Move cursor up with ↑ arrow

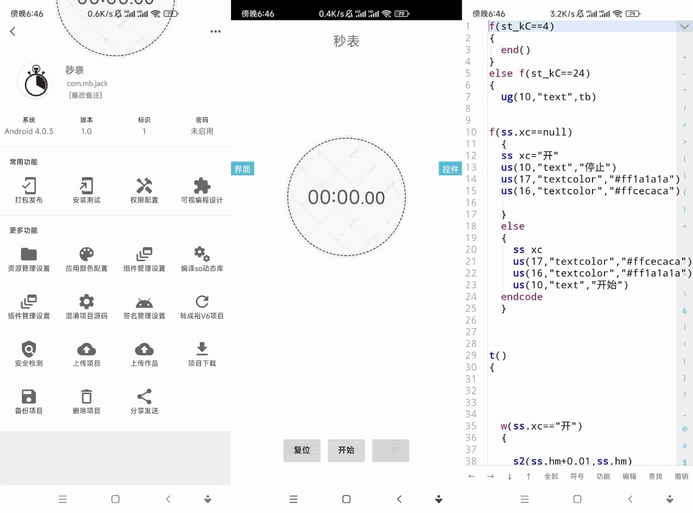(528, 476)
